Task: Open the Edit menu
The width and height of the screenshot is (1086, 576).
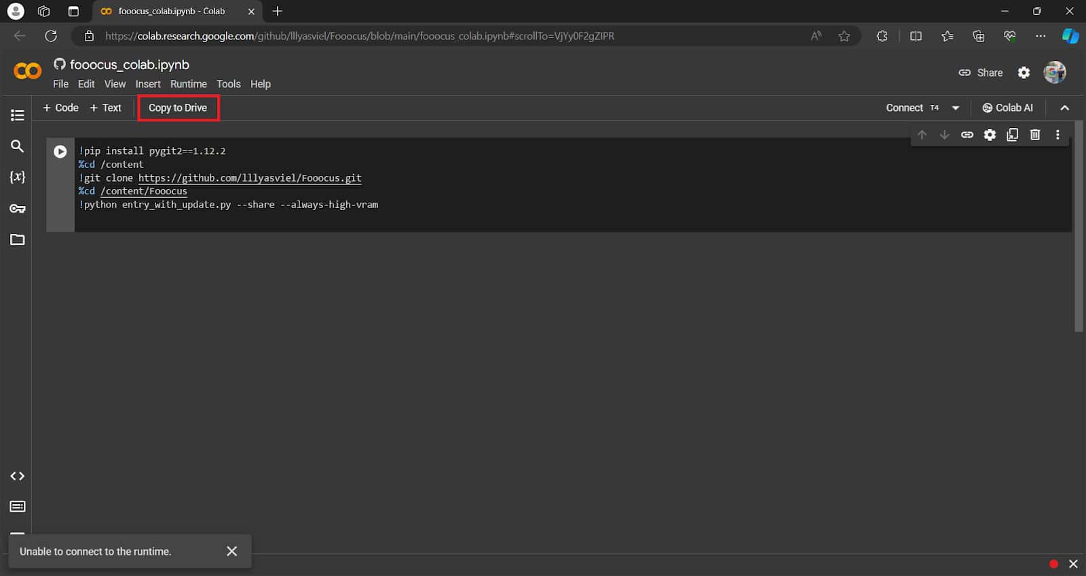Action: click(86, 84)
